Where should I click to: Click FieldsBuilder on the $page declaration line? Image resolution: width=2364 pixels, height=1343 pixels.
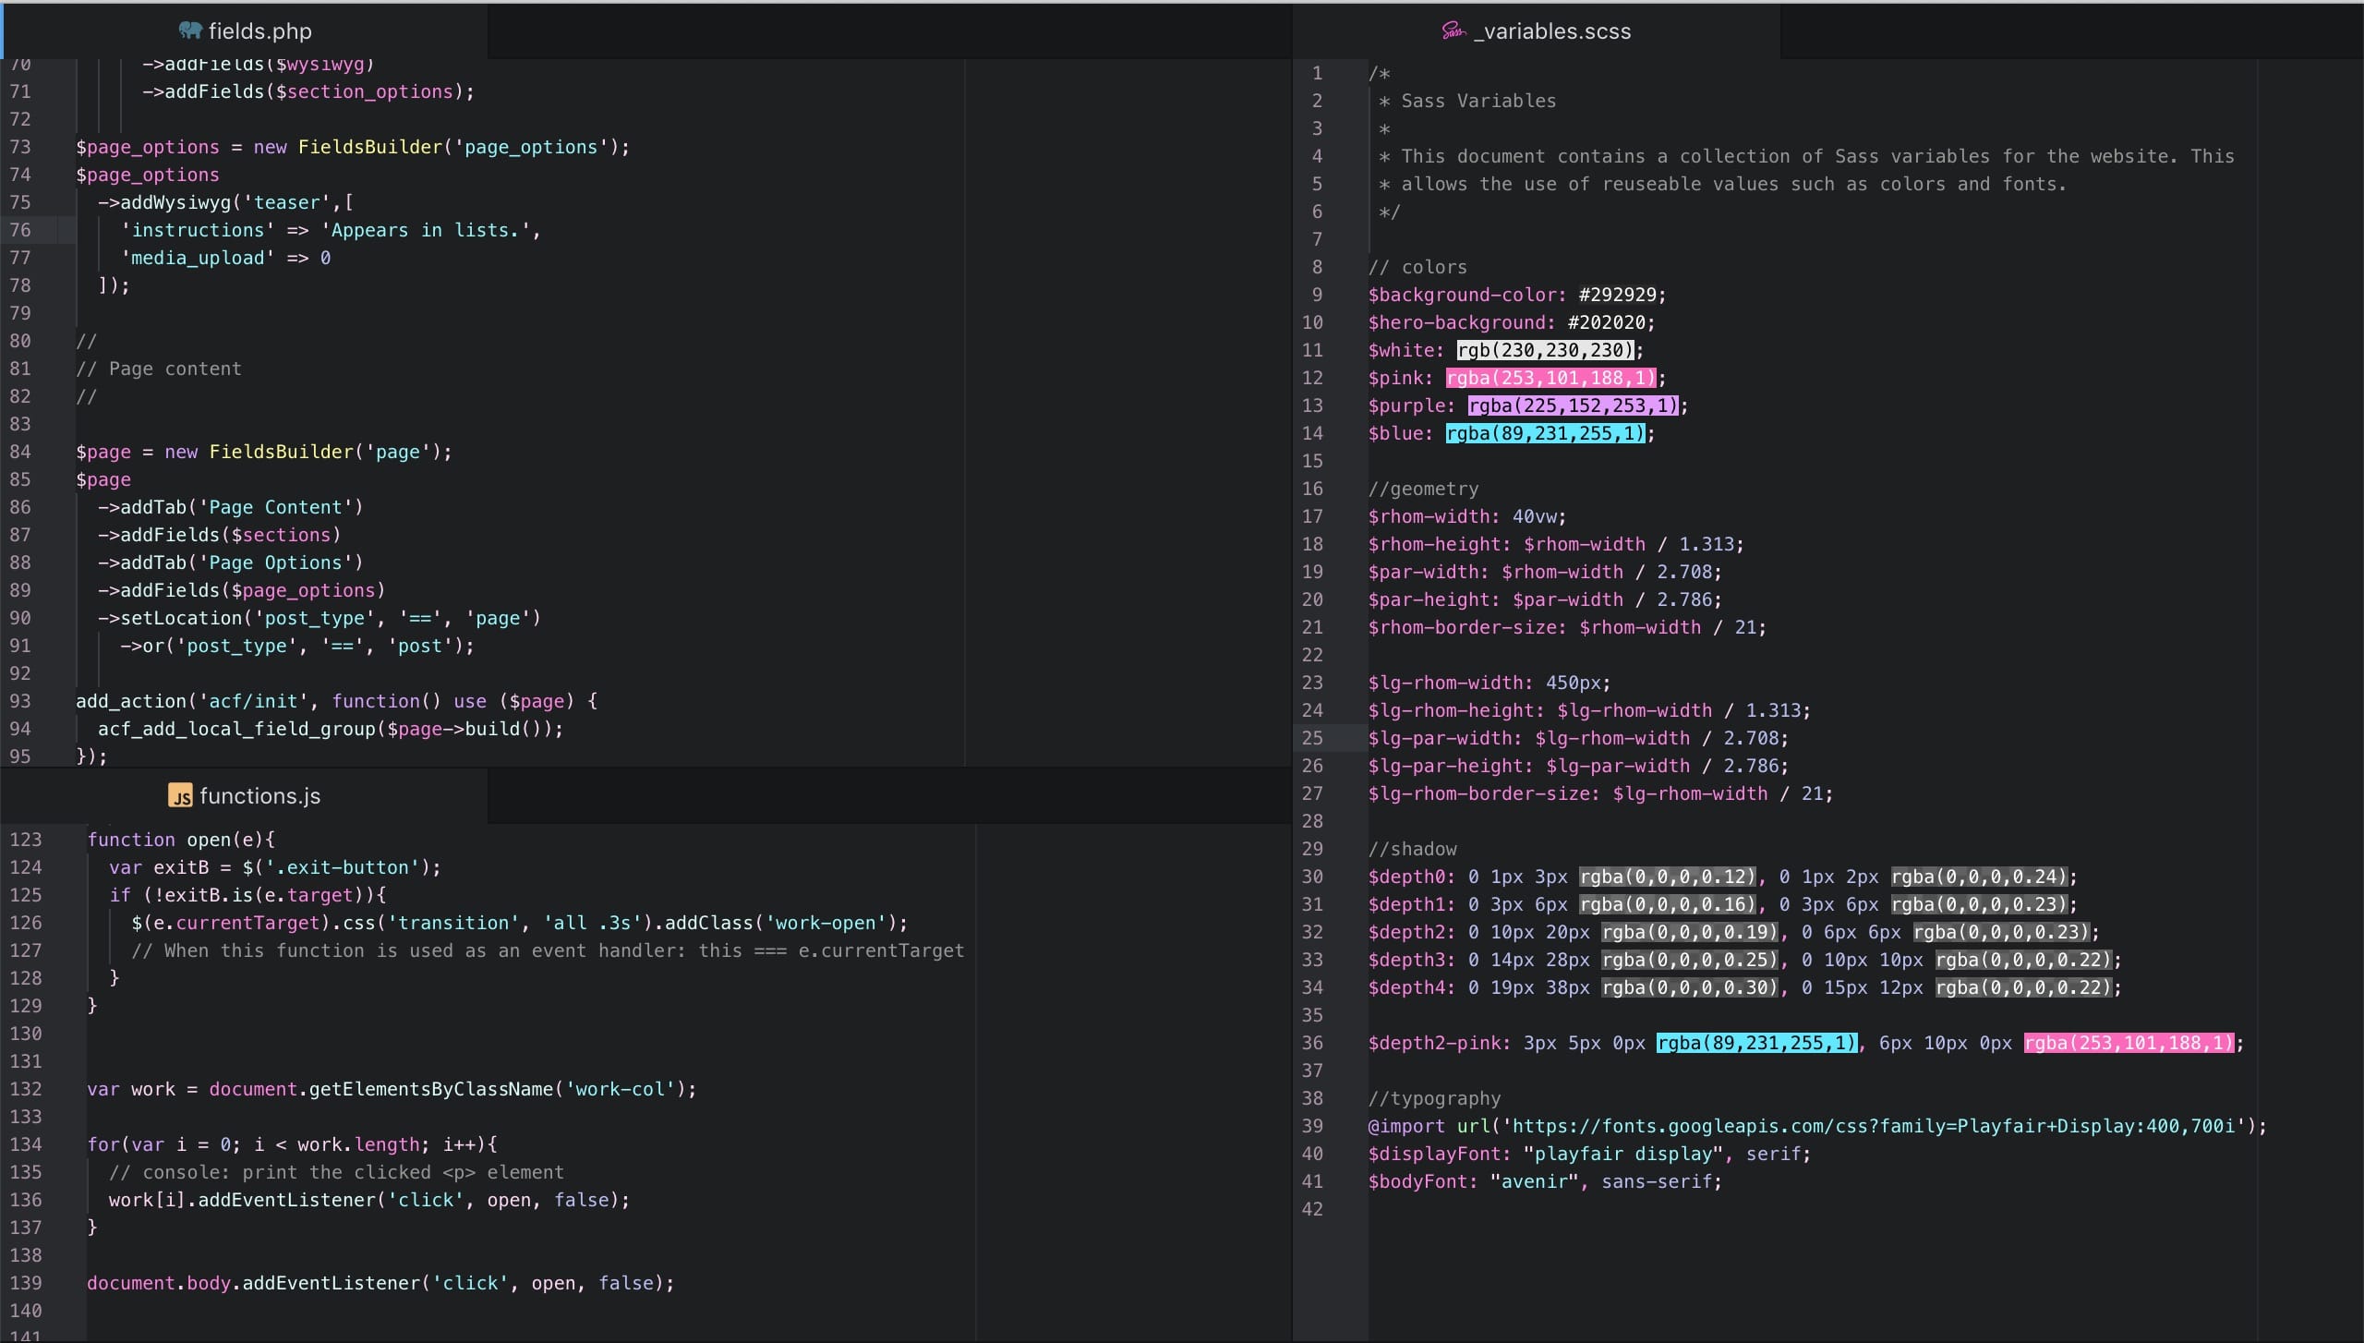[x=281, y=452]
